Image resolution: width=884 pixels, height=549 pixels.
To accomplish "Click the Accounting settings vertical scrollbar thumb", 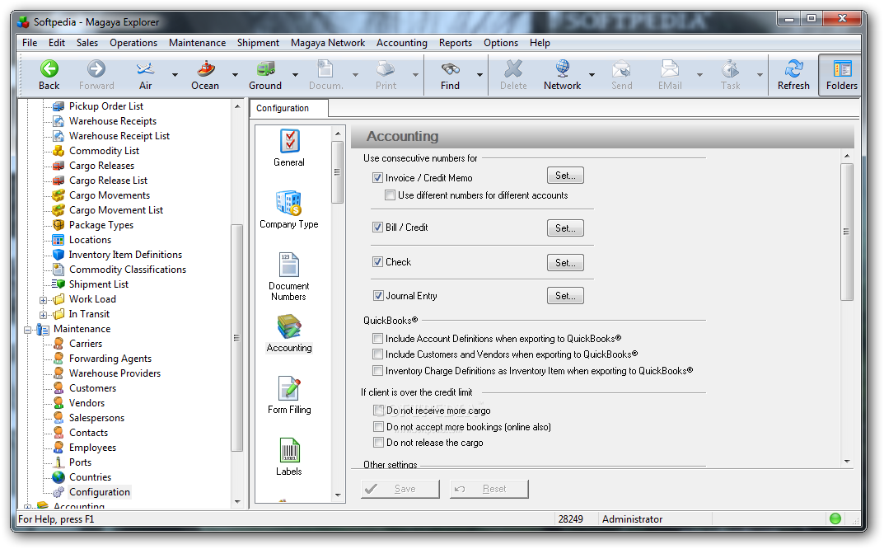I will point(846,232).
